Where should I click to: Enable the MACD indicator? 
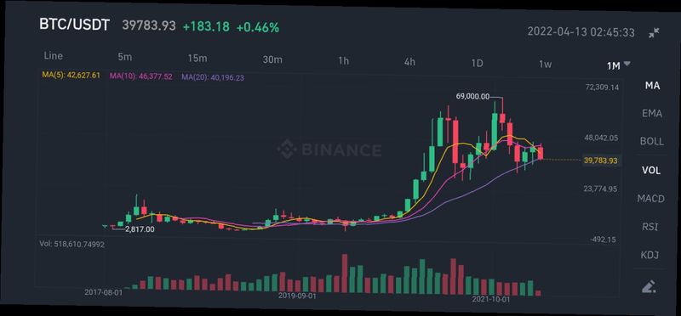650,199
